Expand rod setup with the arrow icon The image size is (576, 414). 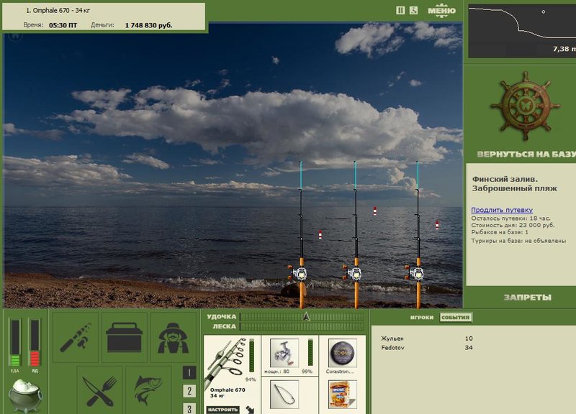pyautogui.click(x=250, y=410)
